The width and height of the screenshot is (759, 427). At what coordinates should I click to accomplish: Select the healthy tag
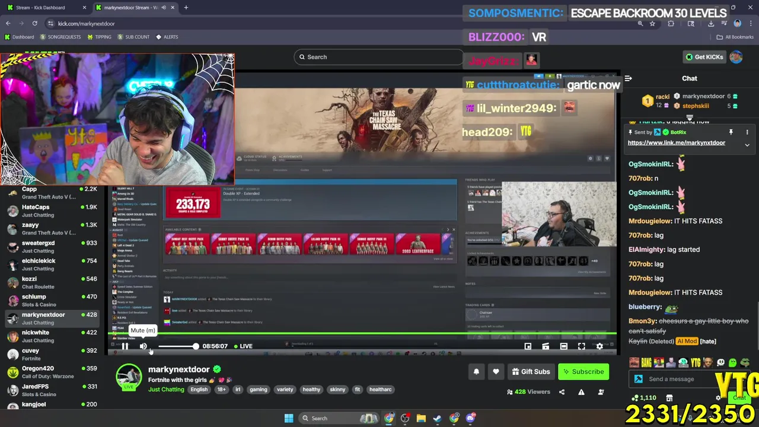point(311,390)
